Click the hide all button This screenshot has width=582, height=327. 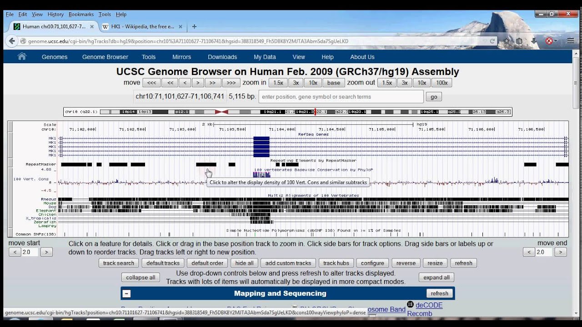pos(245,263)
